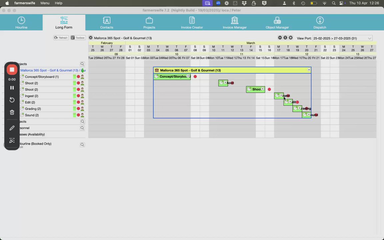The image size is (384, 240).
Task: Open the Object Manager tab
Action: point(277,23)
